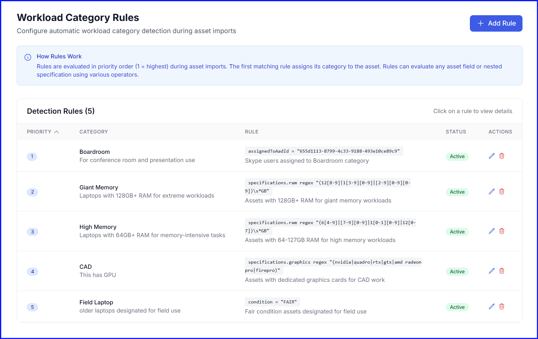538x339 pixels.
Task: Edit the Field Laptop rule
Action: [491, 306]
